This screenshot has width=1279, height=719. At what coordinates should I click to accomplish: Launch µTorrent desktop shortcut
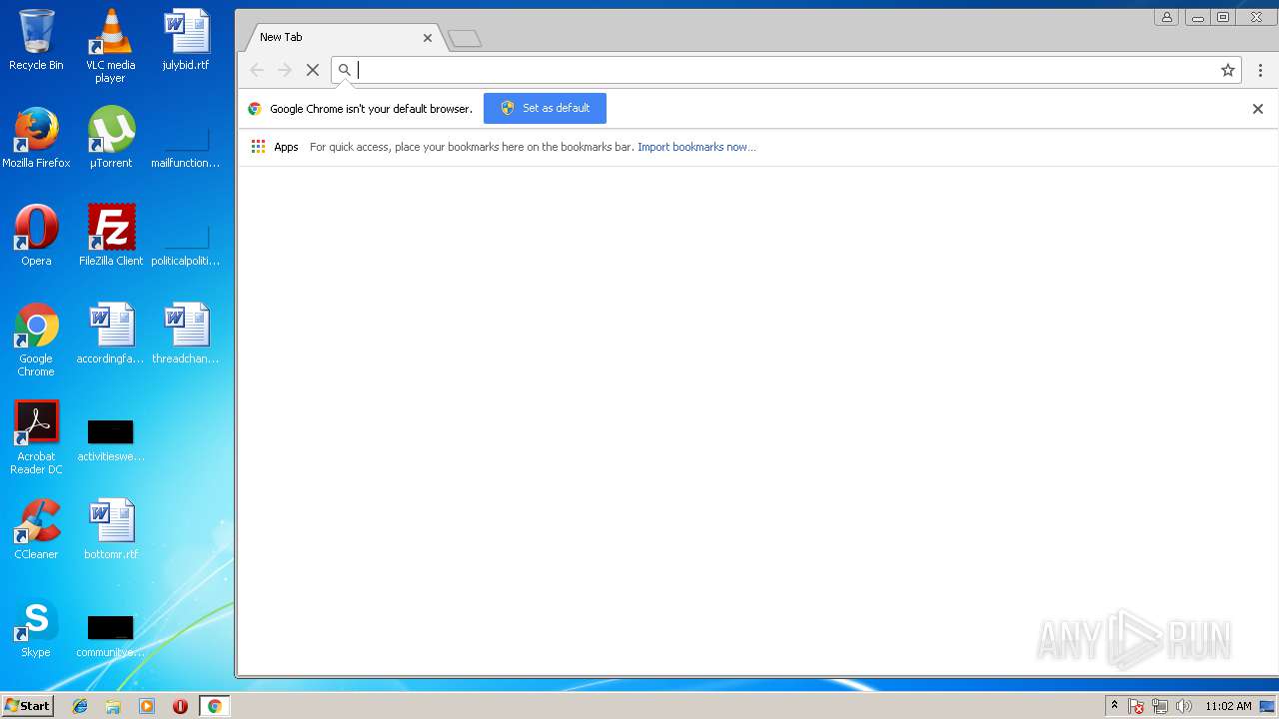pos(111,138)
